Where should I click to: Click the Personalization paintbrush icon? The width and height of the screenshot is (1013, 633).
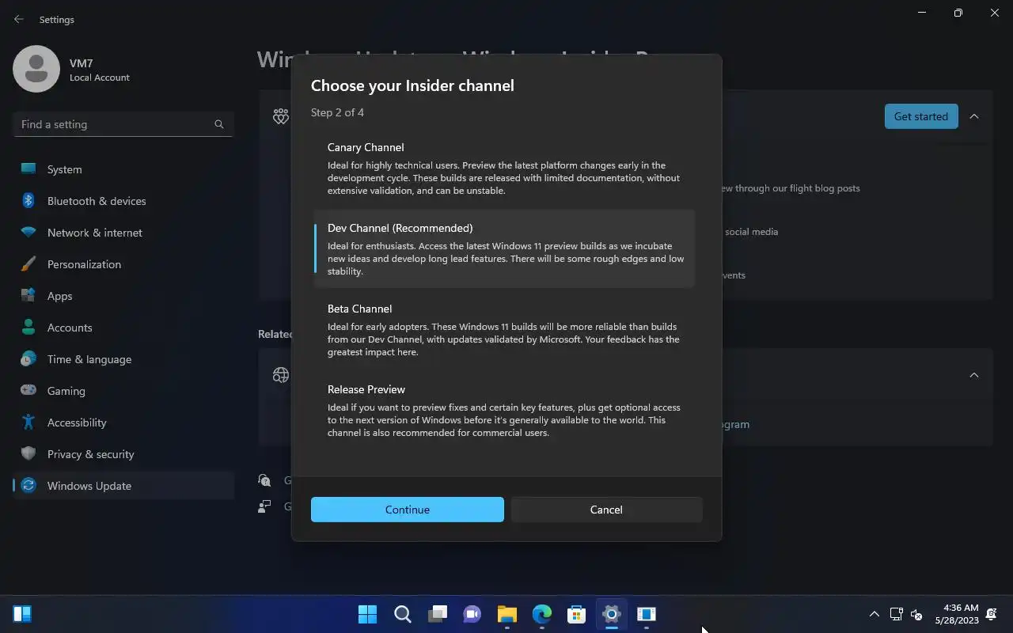[28, 264]
